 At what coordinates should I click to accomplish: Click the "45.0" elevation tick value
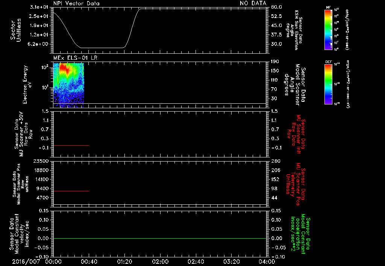pyautogui.click(x=276, y=26)
